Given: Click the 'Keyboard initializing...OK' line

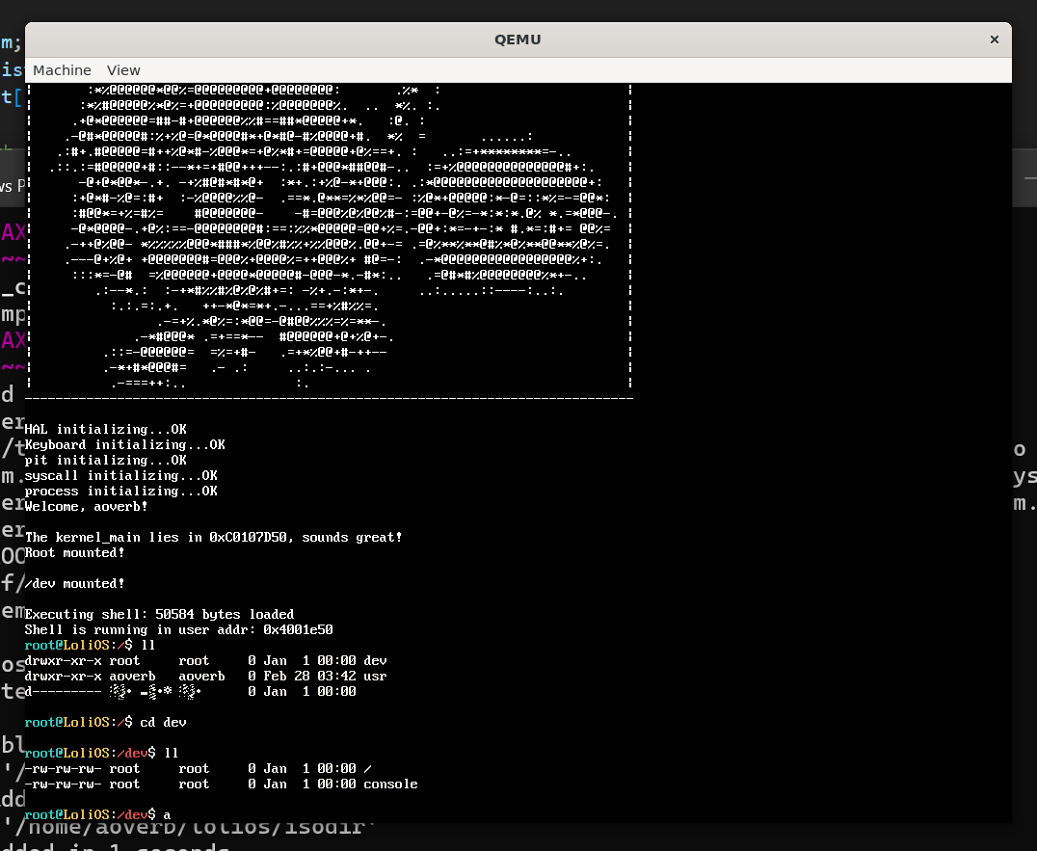Looking at the screenshot, I should (124, 444).
